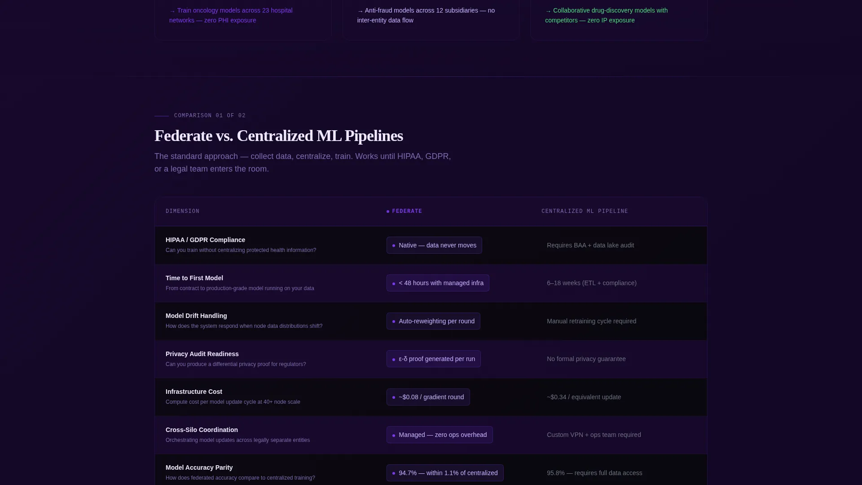Click the '95.8% — requires full data access' cell

pyautogui.click(x=594, y=473)
